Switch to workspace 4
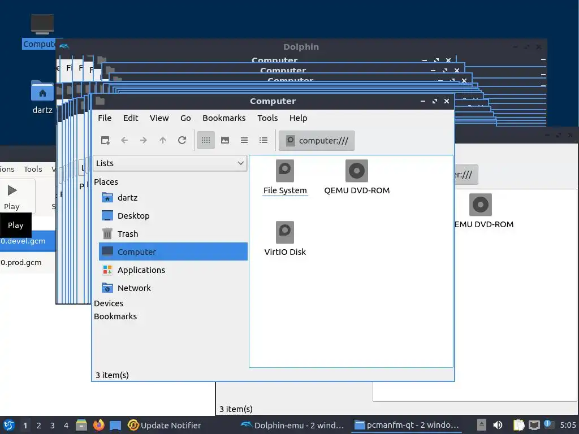 [x=66, y=426]
